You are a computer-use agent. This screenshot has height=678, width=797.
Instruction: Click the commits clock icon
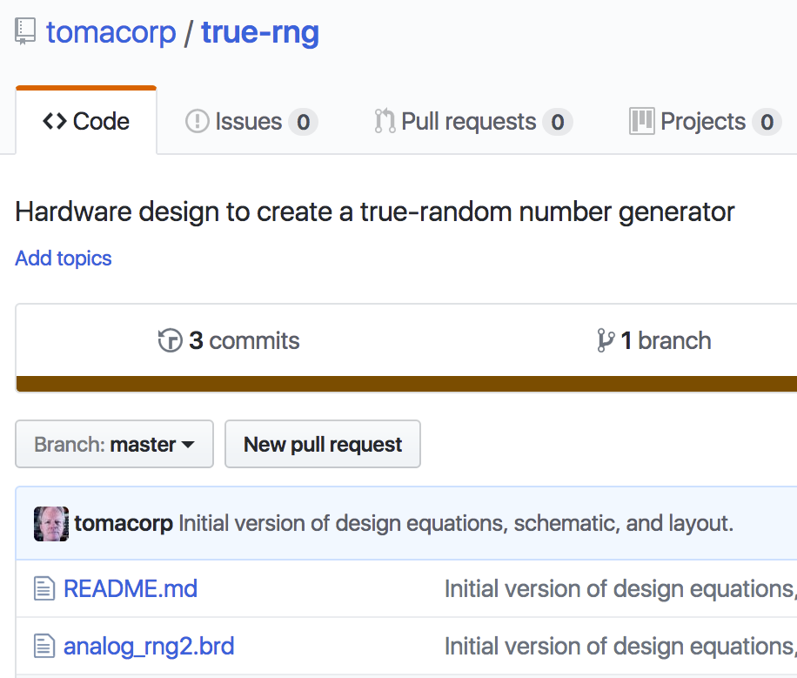(170, 340)
